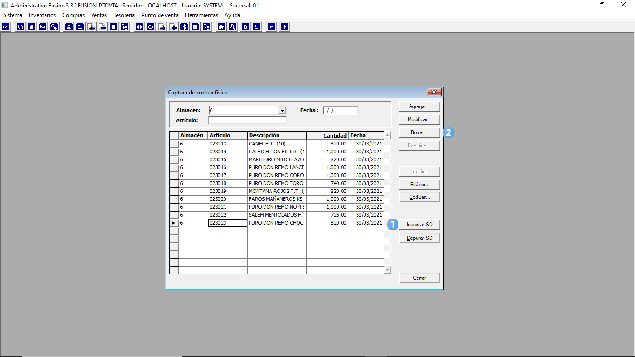The image size is (635, 357).
Task: Click the house toolbar icon
Action: pos(221,27)
